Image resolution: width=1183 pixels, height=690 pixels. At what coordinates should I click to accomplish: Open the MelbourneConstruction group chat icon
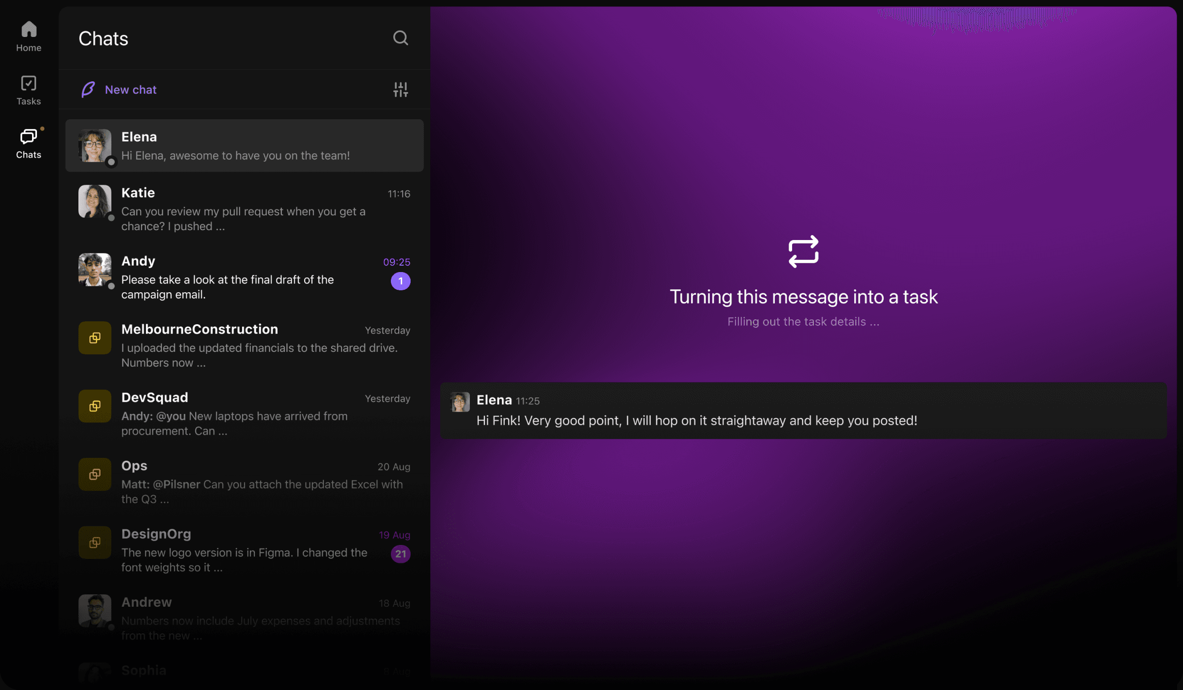(94, 338)
